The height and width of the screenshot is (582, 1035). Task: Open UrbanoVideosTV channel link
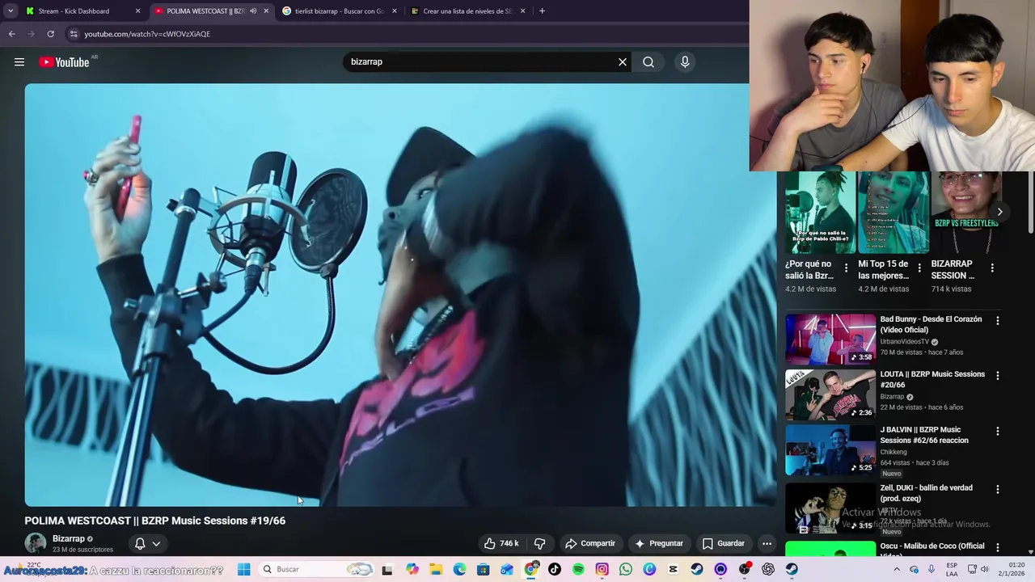pos(904,342)
